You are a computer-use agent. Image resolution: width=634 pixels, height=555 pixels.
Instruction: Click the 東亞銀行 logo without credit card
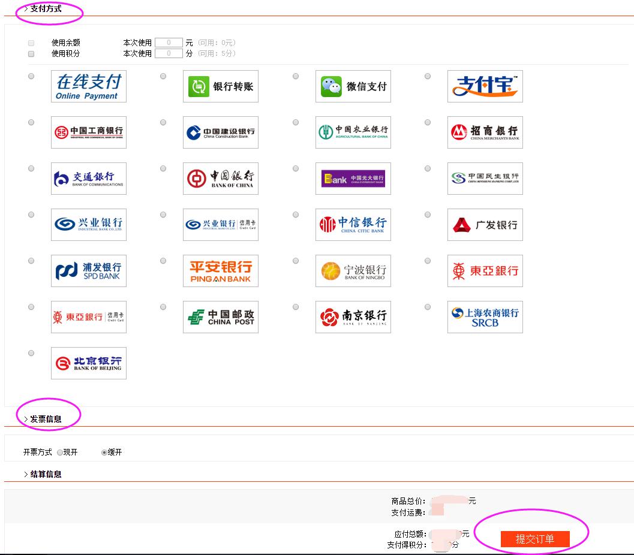point(485,271)
